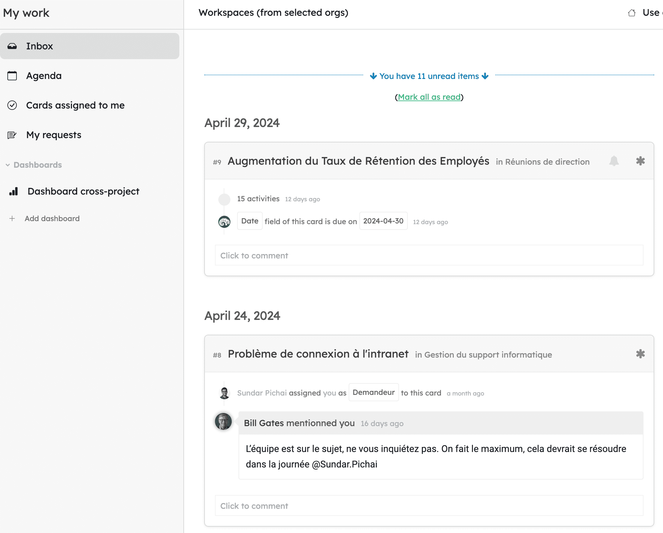Click the My requests sidebar icon
The height and width of the screenshot is (533, 663).
(12, 134)
